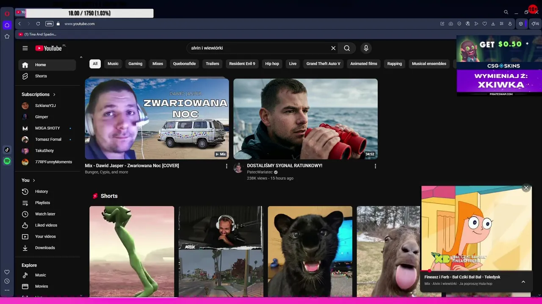Click the YouTube logo
The width and height of the screenshot is (542, 304).
[49, 48]
